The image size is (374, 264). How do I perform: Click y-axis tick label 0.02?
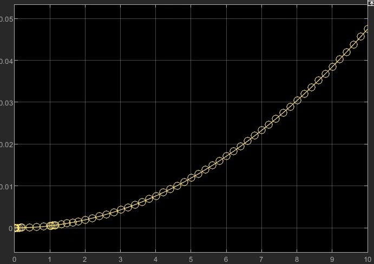tap(6, 144)
